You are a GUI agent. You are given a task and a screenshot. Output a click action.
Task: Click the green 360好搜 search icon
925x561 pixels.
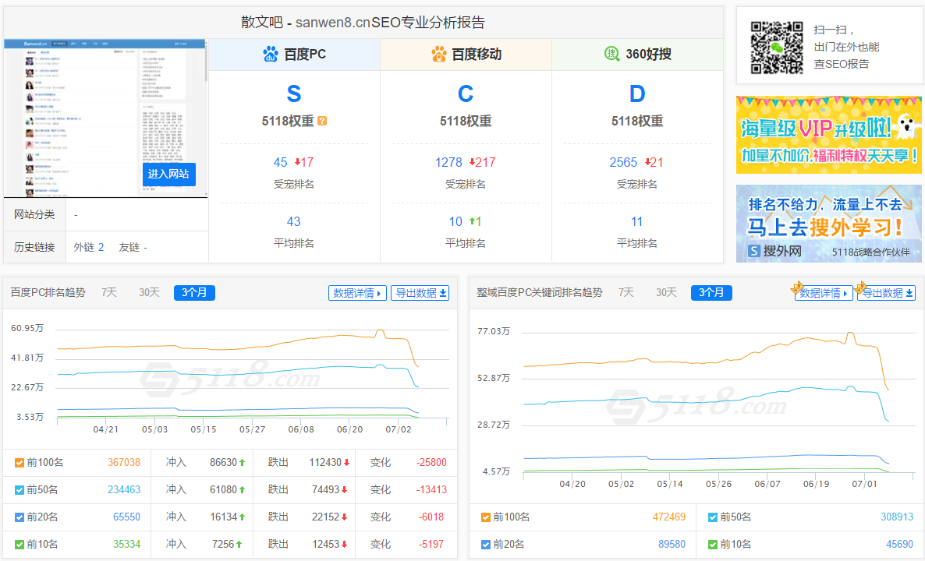(x=611, y=54)
